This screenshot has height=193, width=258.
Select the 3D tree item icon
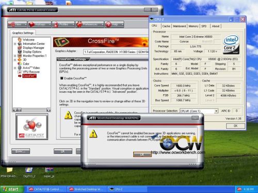(x=20, y=60)
